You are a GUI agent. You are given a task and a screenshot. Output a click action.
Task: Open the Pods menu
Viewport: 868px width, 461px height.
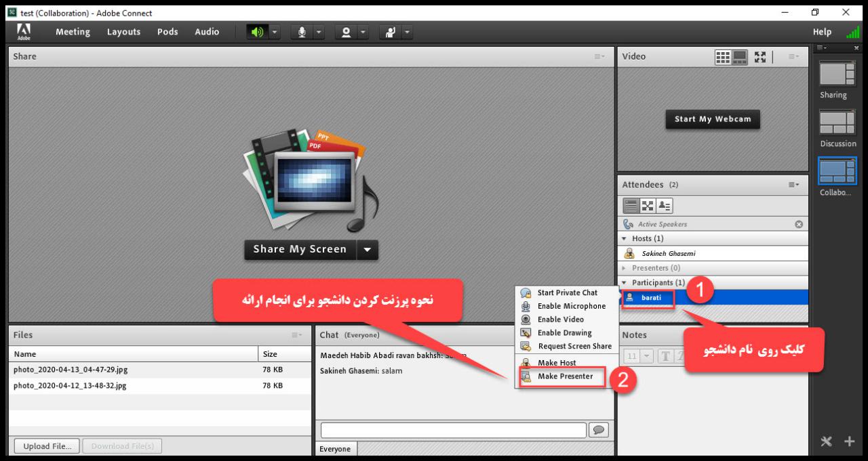point(167,32)
